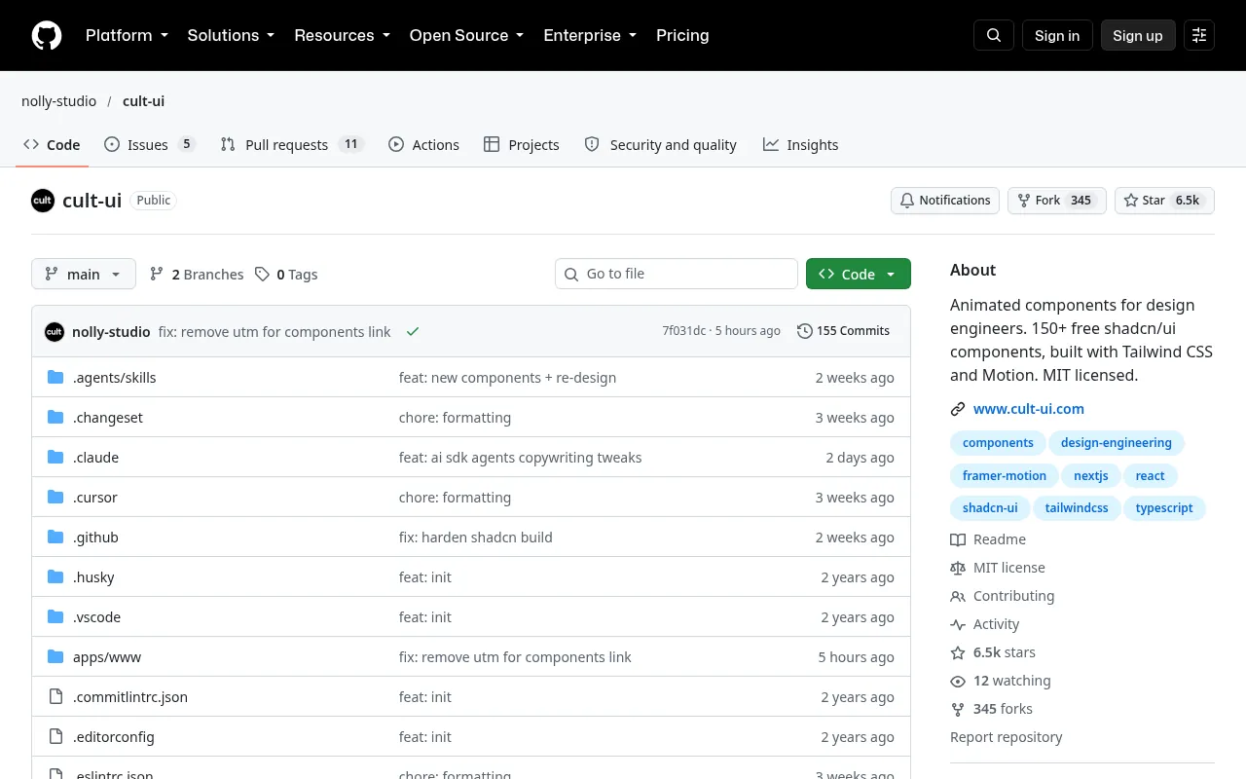This screenshot has width=1246, height=779.
Task: Click the 7f031dc commit hash
Action: pos(684,331)
